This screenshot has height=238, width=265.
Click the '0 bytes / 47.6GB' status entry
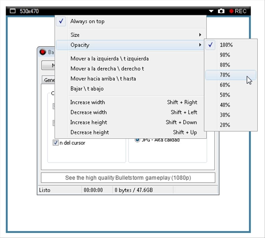coord(134,190)
